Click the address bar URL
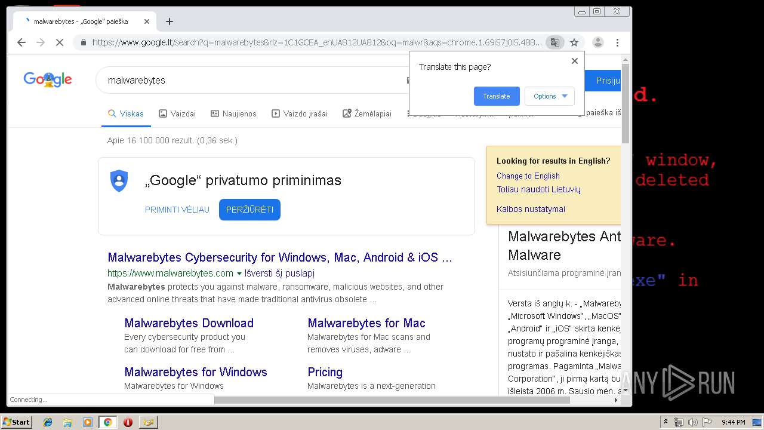This screenshot has width=764, height=430. (317, 42)
